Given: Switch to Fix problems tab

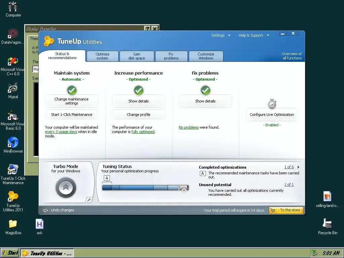Looking at the screenshot, I should [x=171, y=56].
